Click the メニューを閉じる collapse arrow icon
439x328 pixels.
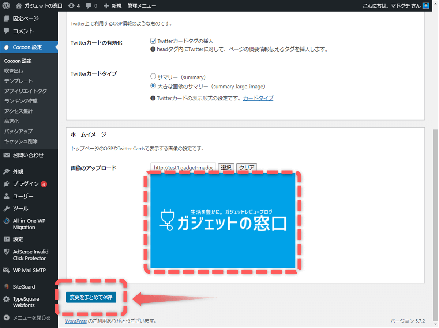pos(7,317)
